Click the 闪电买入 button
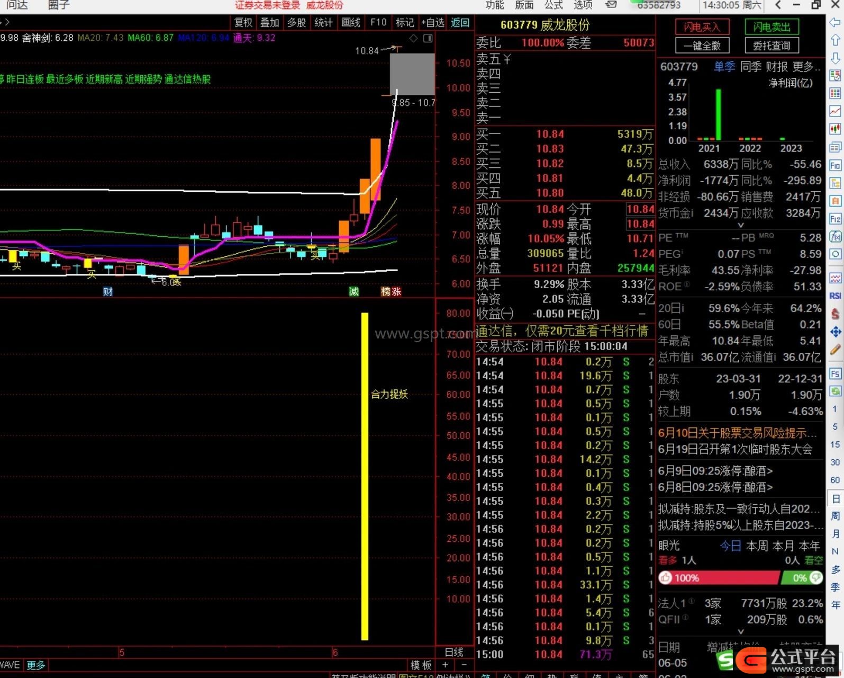This screenshot has height=678, width=844. (702, 27)
